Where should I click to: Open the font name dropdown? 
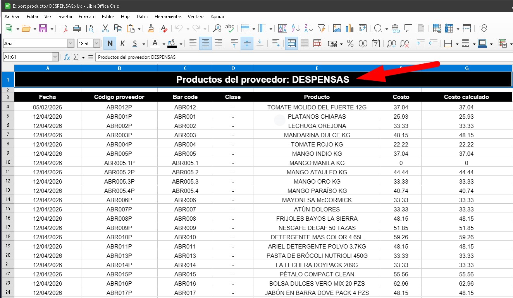[70, 43]
